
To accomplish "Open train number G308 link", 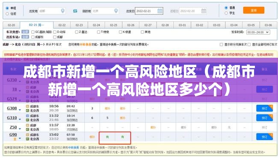I will [x=12, y=108].
